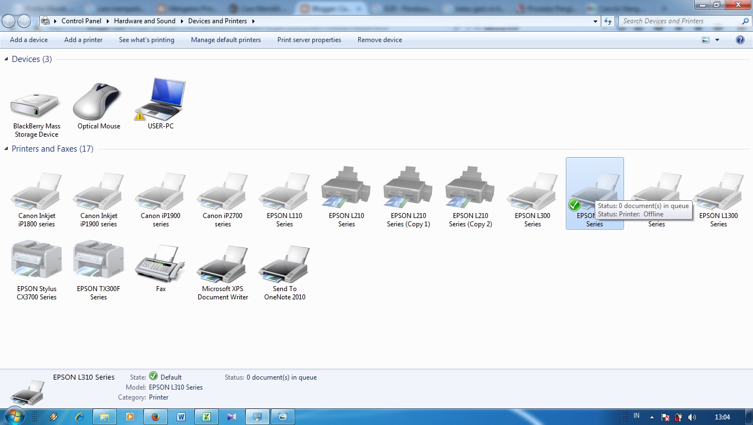Open the recent pages dropdown beside Forward

point(35,21)
